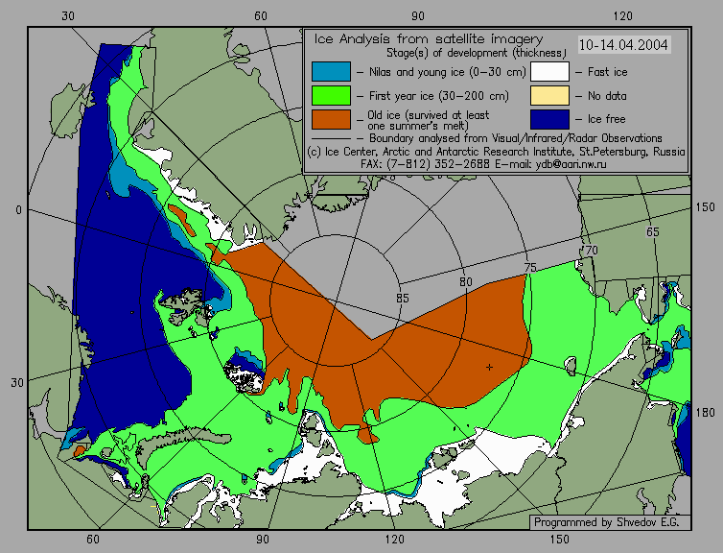Click the latitude label 70
This screenshot has height=553, width=723.
tap(591, 251)
